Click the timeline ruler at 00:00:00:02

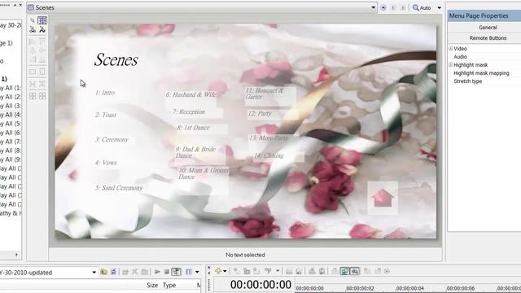point(360,288)
